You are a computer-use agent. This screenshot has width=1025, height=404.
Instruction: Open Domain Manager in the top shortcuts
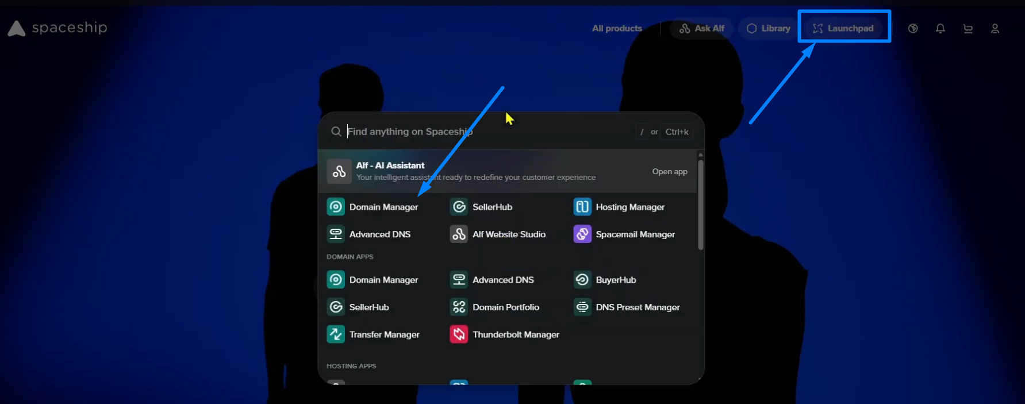point(373,207)
